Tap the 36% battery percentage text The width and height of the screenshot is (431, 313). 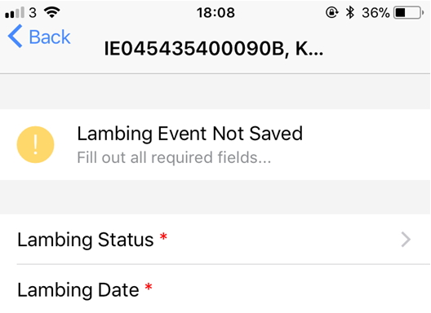[x=375, y=12]
